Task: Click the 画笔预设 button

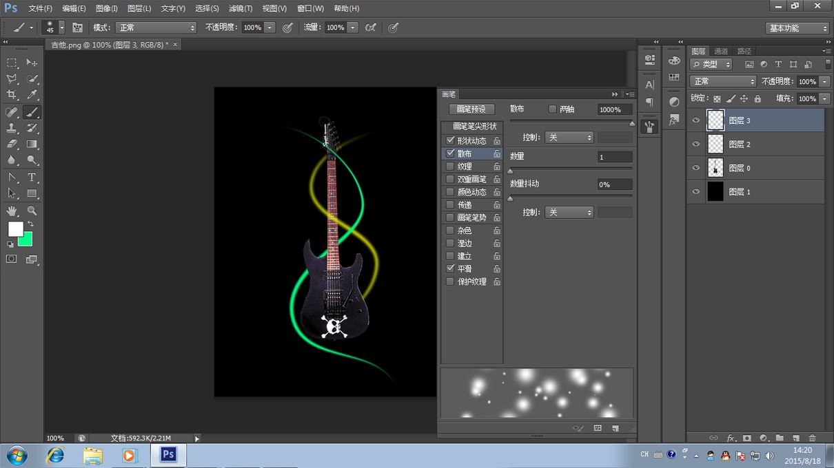Action: [x=471, y=109]
